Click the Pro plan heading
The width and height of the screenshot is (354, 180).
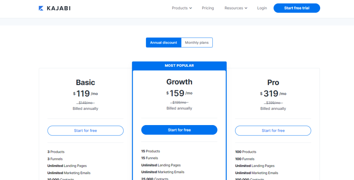[x=273, y=82]
